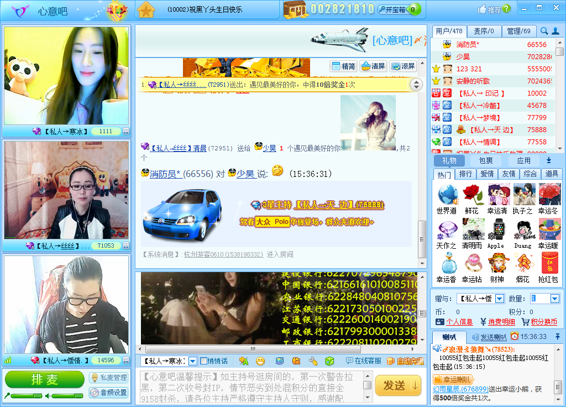Switch to the 爱情 gift category tab
566x407 pixels.
pyautogui.click(x=487, y=174)
